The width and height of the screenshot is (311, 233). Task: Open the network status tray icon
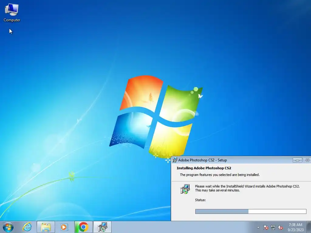pos(273,227)
